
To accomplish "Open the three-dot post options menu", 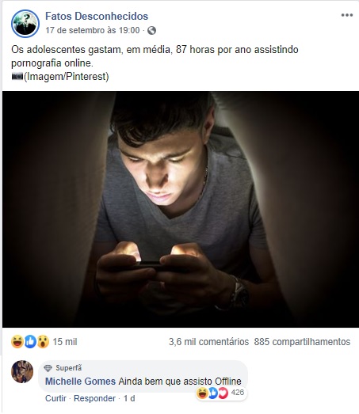I will pos(347,15).
